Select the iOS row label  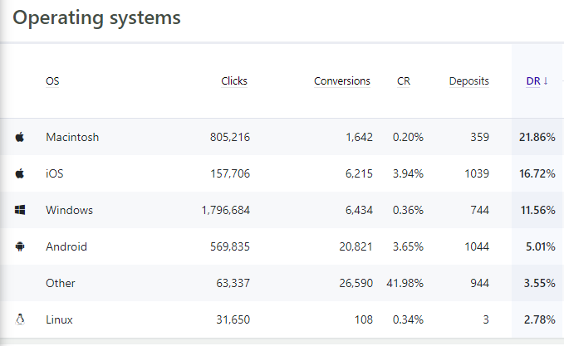point(55,173)
